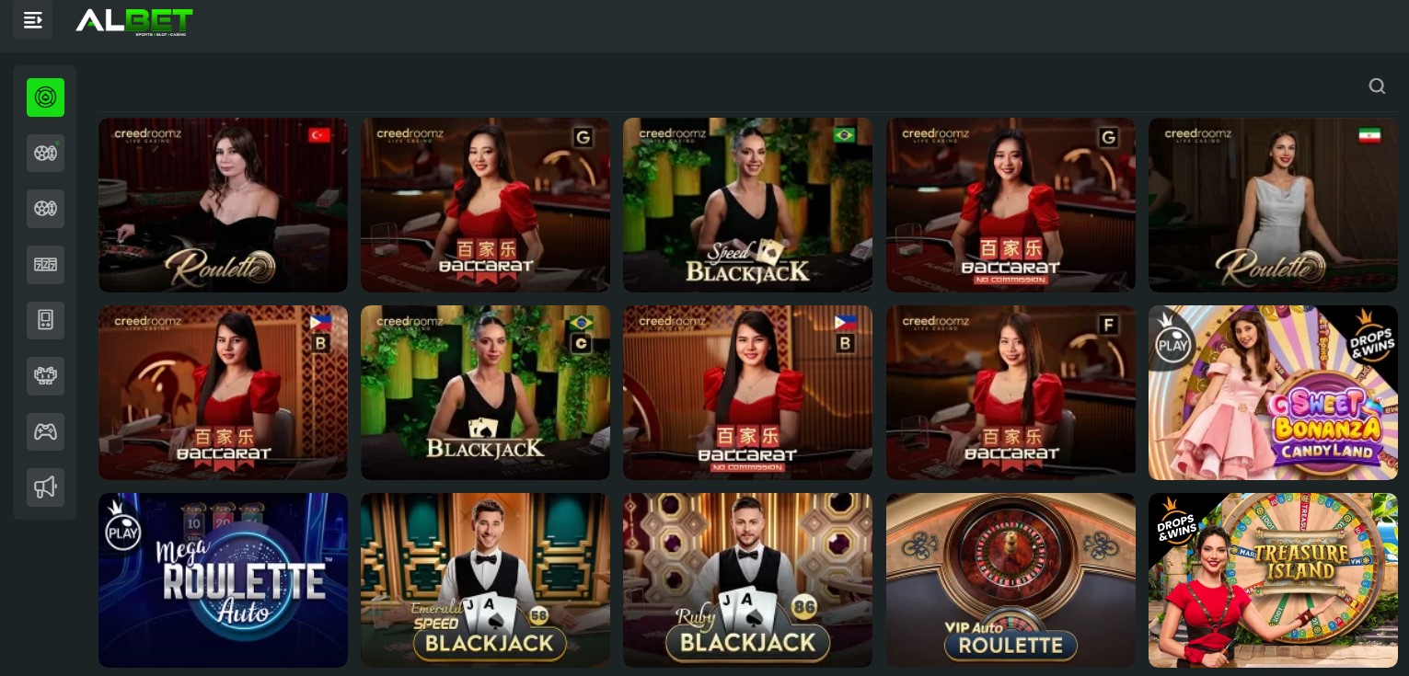The height and width of the screenshot is (676, 1409).
Task: Select the green live casino chip icon
Action: click(45, 97)
